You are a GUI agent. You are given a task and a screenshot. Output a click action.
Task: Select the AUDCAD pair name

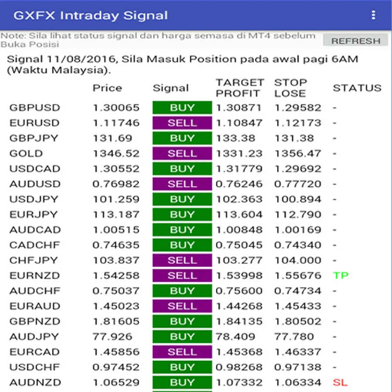coord(35,230)
